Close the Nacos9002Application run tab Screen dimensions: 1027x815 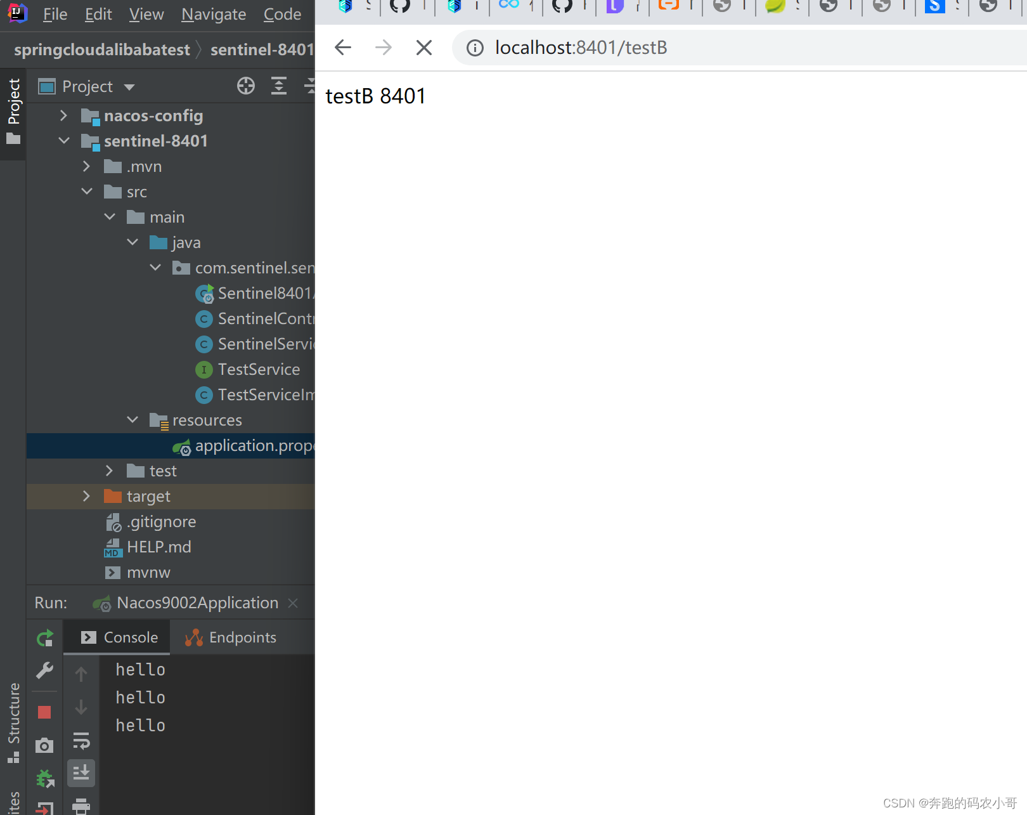(293, 603)
